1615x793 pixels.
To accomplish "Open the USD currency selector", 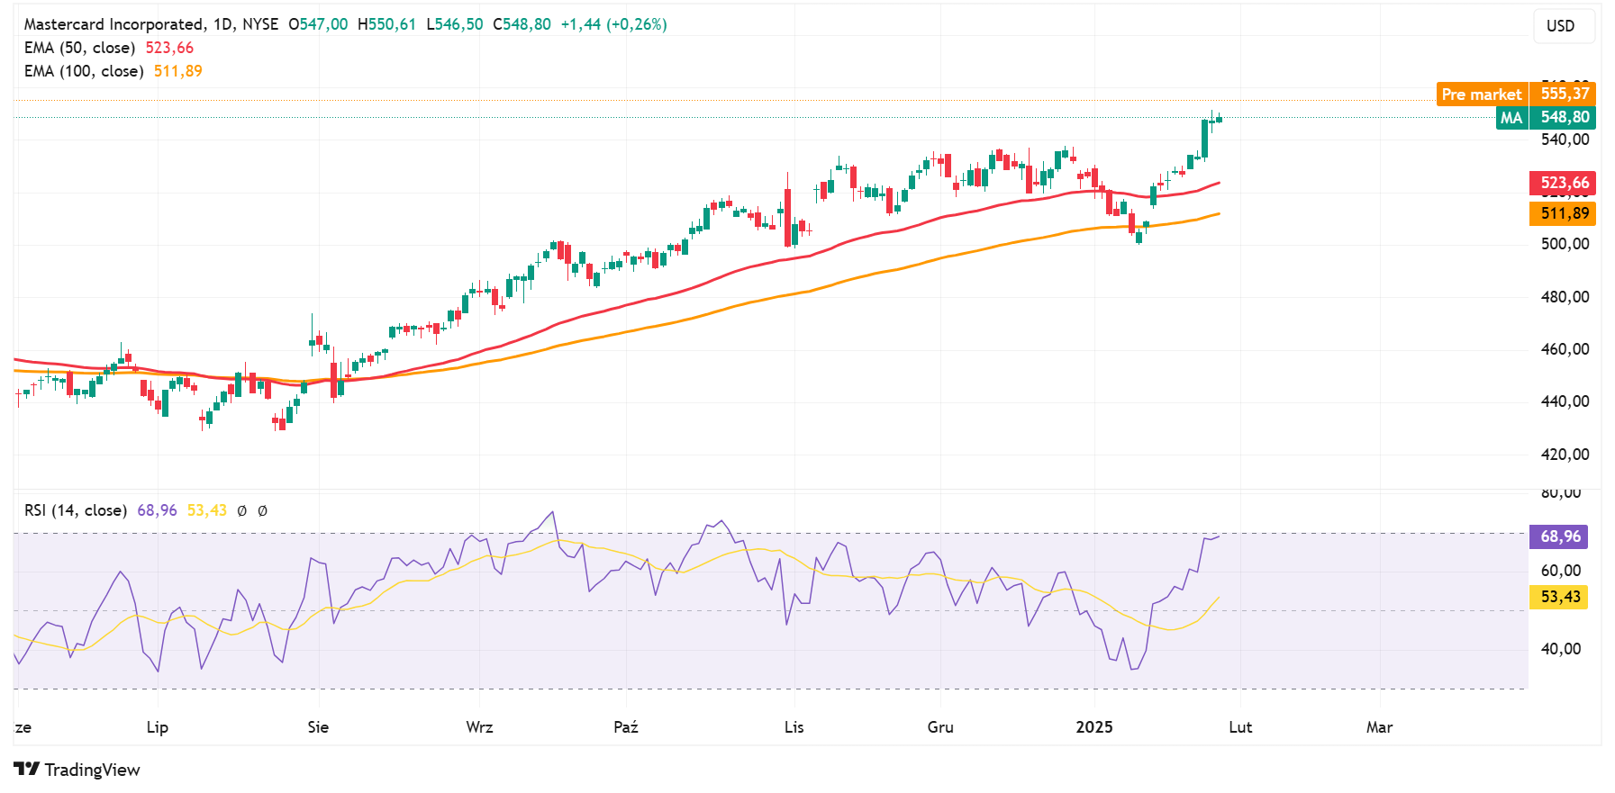I will point(1564,26).
